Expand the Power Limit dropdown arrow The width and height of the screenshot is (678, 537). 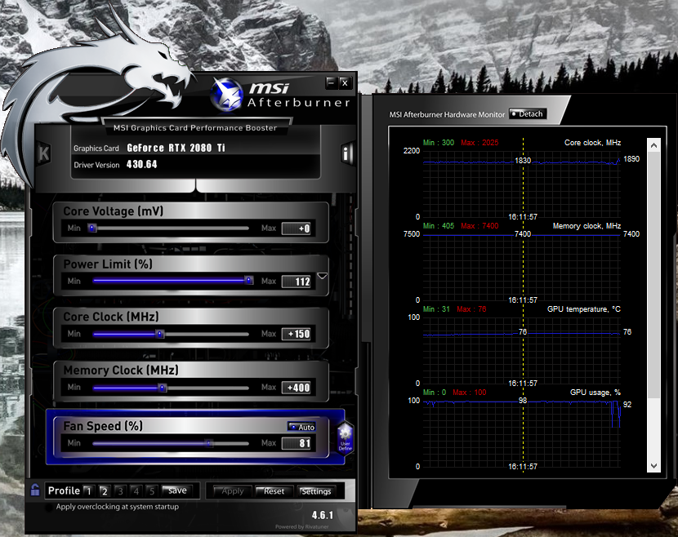(x=322, y=276)
